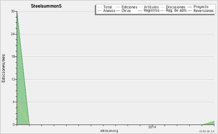Click the 24 y-axis value
This screenshot has height=134, width=218.
click(x=13, y=34)
